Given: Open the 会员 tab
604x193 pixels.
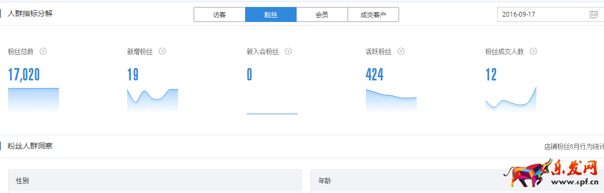Looking at the screenshot, I should tap(322, 14).
